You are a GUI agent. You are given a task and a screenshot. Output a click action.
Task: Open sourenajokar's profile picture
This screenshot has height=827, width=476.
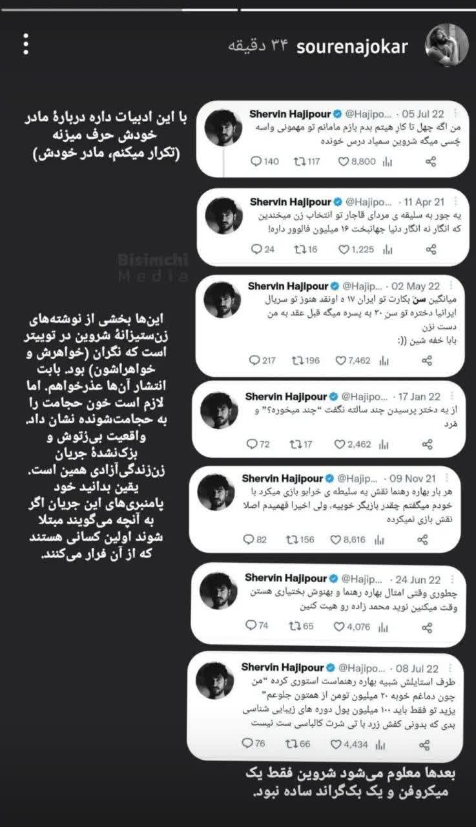tap(447, 45)
